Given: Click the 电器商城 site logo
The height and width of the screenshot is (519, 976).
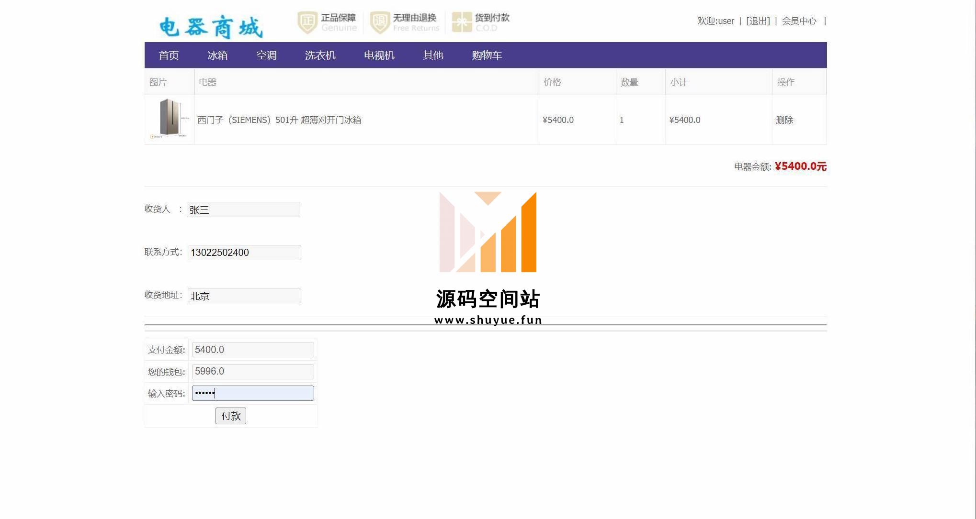Looking at the screenshot, I should coord(211,27).
